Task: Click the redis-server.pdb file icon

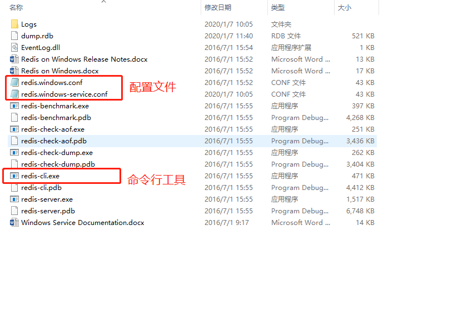Action: tap(14, 211)
